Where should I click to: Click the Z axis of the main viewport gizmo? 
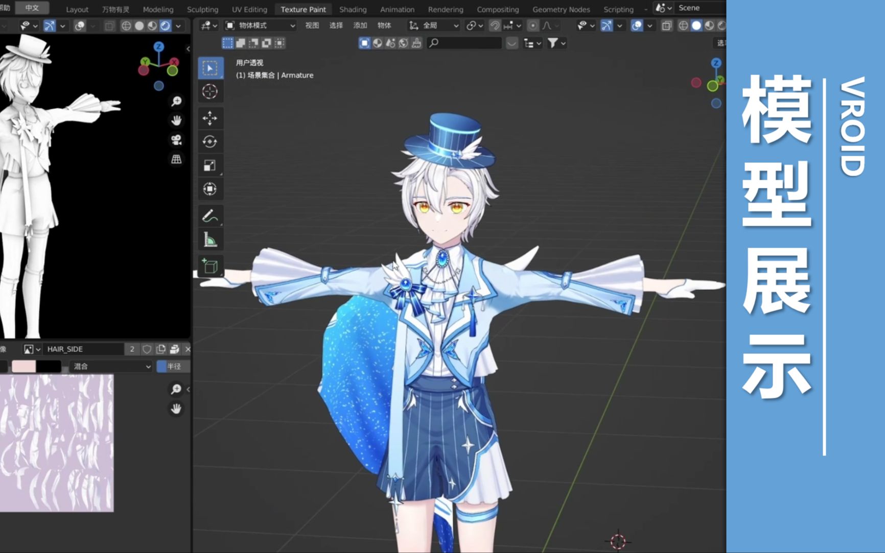pos(716,63)
